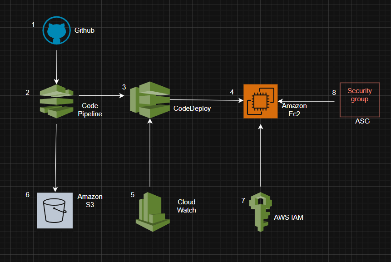
Task: Select the Amazon S3 bucket icon
Action: coord(55,210)
